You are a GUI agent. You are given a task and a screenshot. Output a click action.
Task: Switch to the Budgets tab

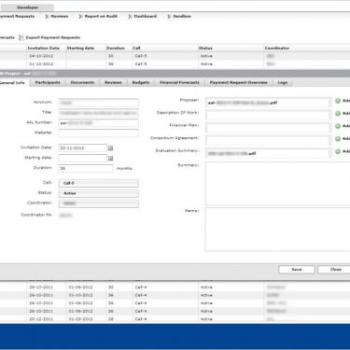coord(141,82)
